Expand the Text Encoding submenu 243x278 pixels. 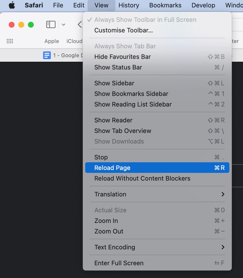[157, 247]
